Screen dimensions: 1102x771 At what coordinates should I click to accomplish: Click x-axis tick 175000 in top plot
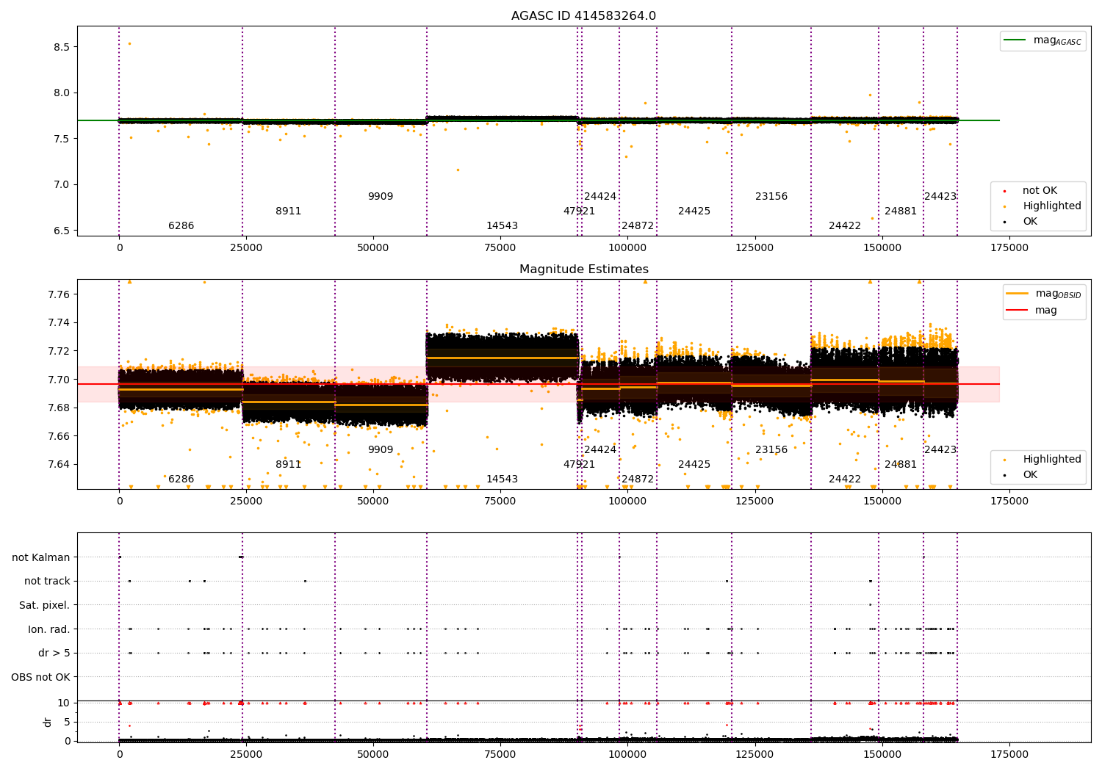coord(1009,248)
